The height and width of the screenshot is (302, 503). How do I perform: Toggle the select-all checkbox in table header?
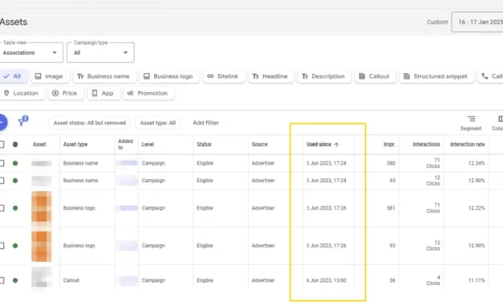click(x=2, y=145)
